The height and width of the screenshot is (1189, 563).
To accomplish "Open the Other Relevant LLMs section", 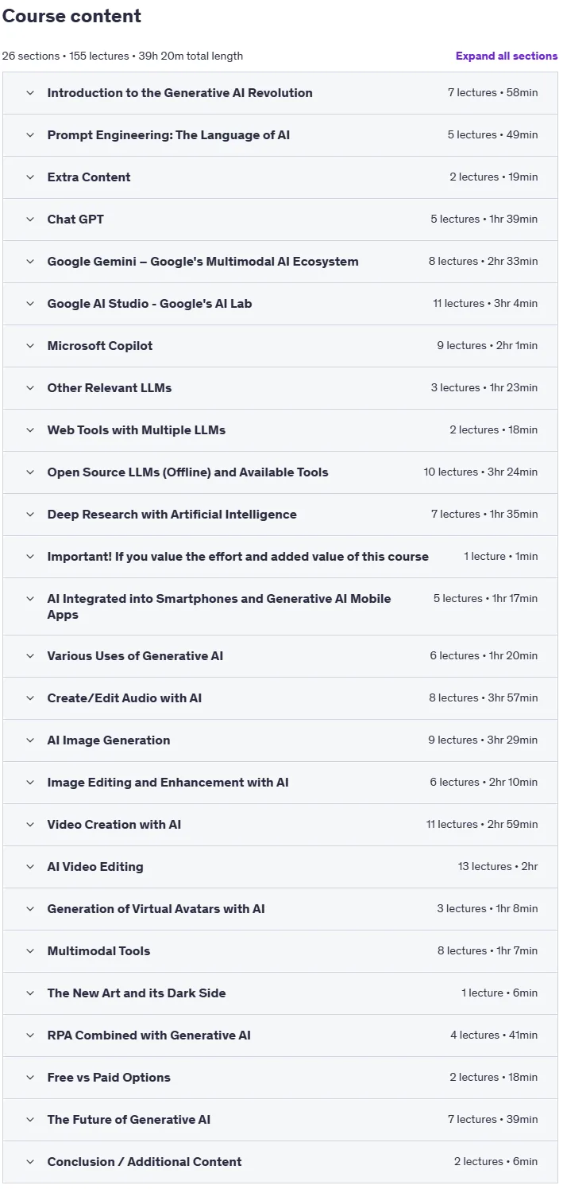I will coord(280,388).
